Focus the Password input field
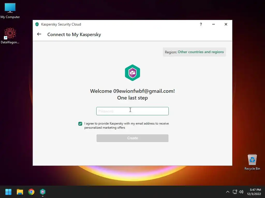The width and height of the screenshot is (265, 198). coord(132,111)
